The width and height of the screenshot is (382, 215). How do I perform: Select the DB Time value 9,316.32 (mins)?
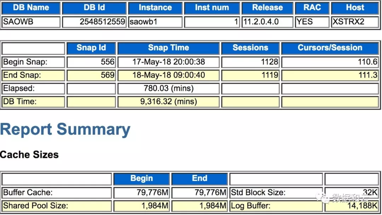(x=169, y=102)
